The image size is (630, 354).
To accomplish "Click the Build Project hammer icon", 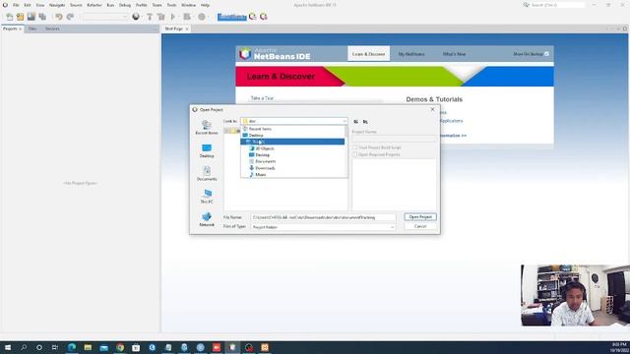I will [150, 17].
